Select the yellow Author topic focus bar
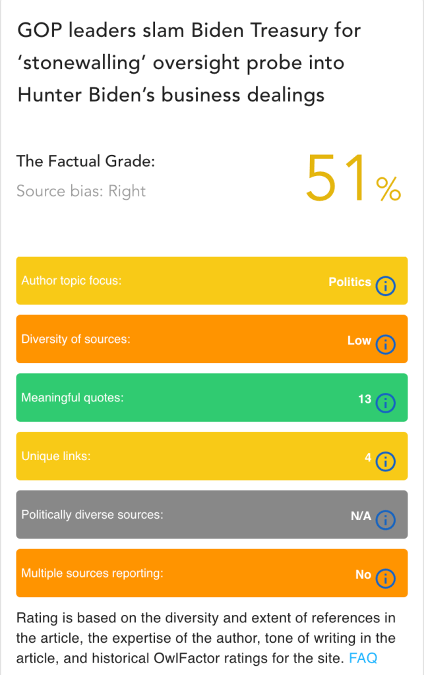This screenshot has width=426, height=675. pos(198,281)
